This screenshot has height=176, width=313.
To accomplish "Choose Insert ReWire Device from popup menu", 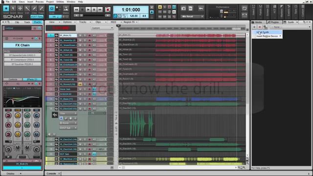I will pyautogui.click(x=267, y=36).
